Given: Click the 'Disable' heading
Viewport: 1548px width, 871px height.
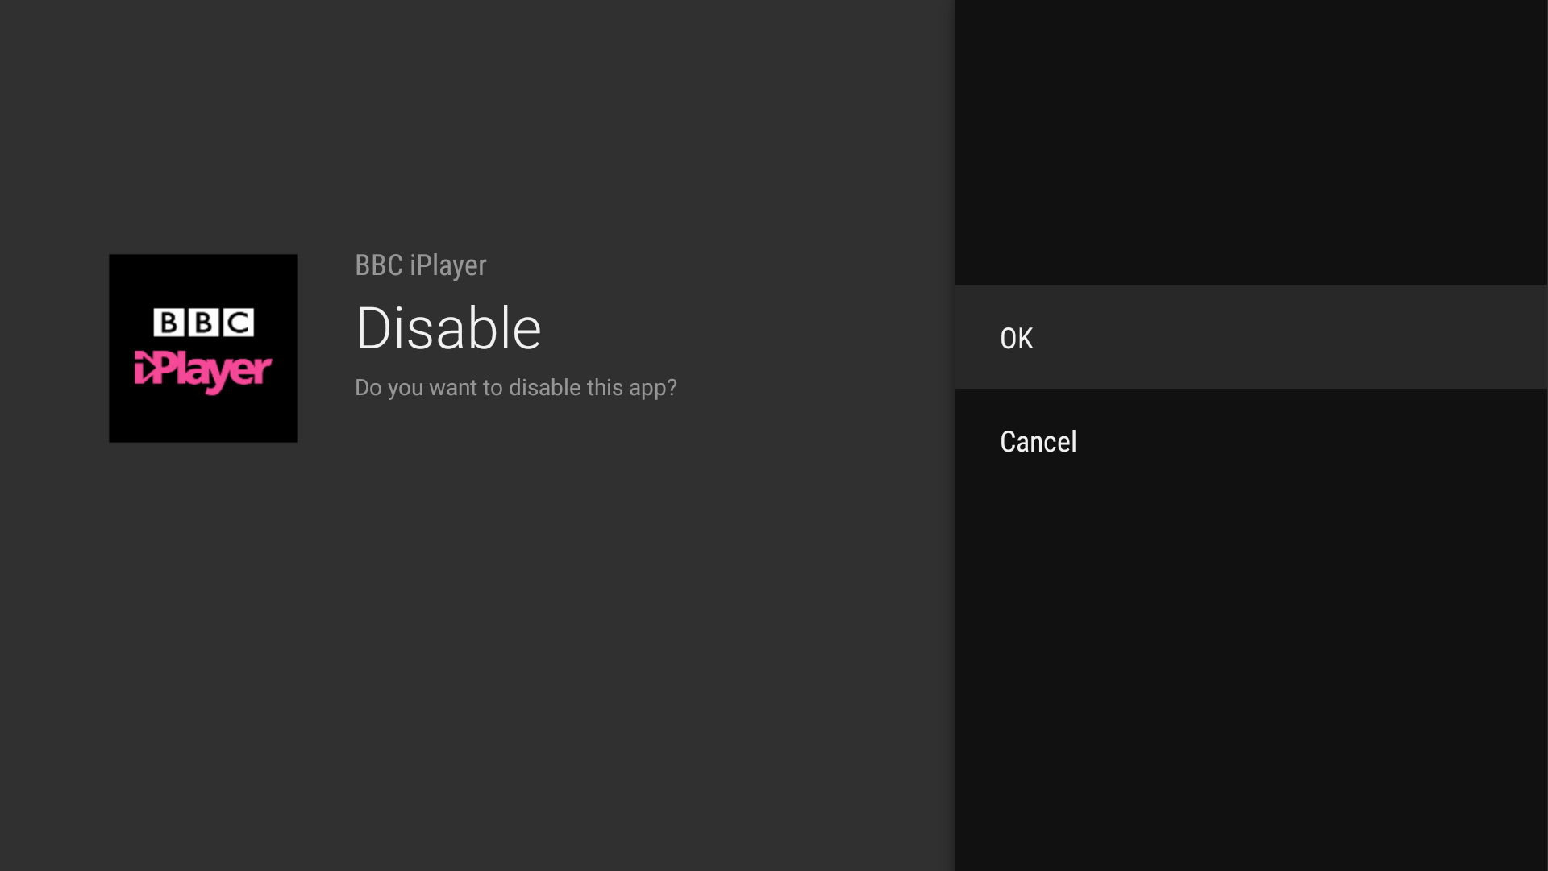Looking at the screenshot, I should pyautogui.click(x=448, y=329).
